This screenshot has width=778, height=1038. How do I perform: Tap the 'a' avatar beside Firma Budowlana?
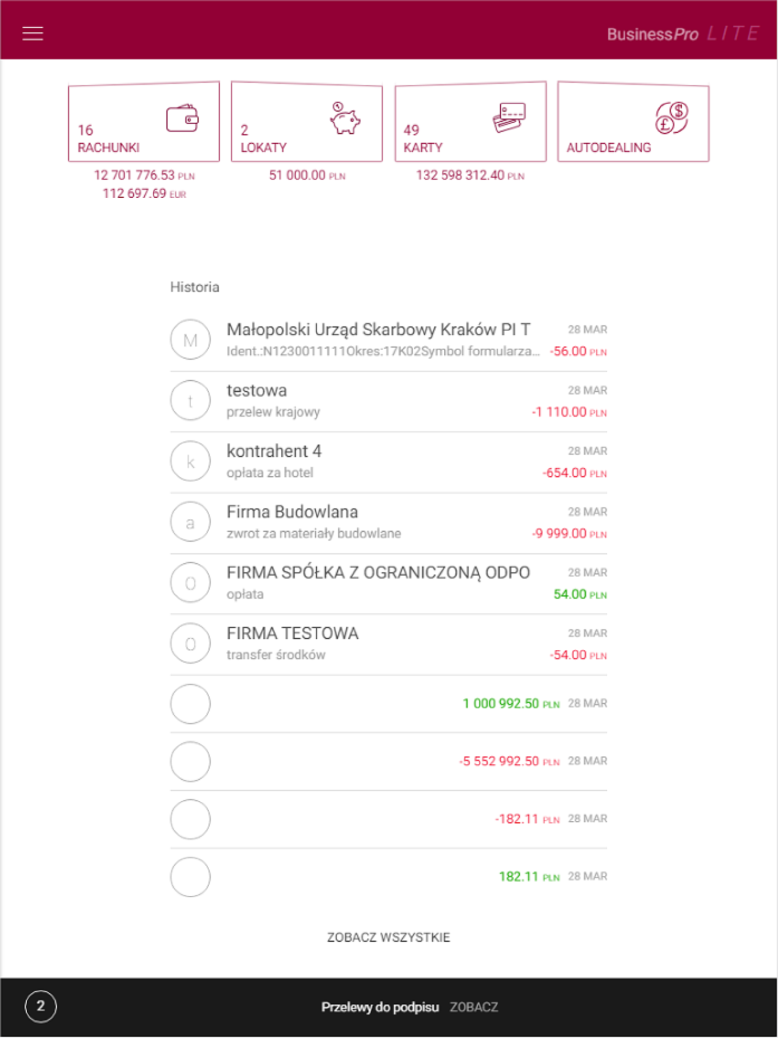(x=191, y=522)
